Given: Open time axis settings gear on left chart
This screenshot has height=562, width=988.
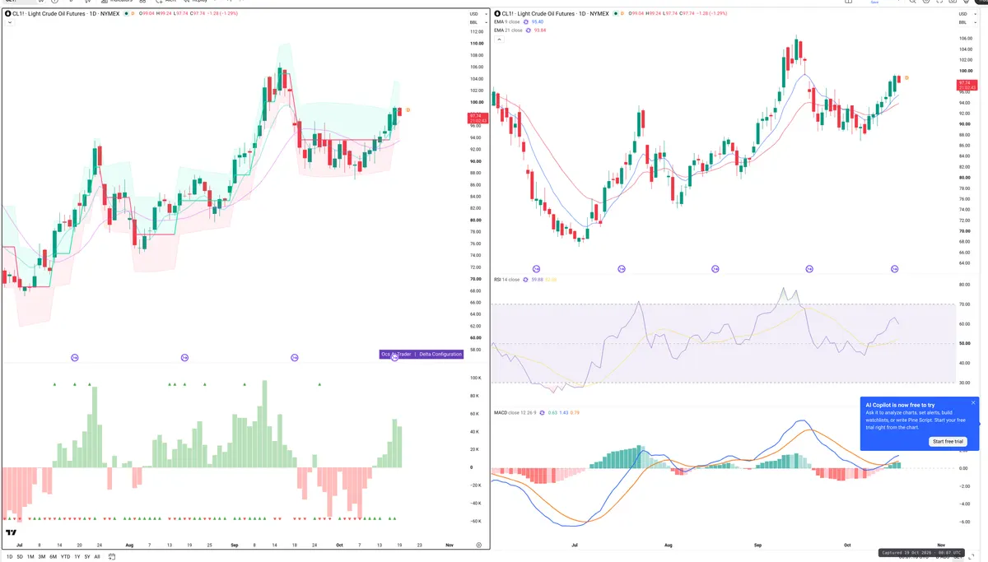Looking at the screenshot, I should point(478,545).
